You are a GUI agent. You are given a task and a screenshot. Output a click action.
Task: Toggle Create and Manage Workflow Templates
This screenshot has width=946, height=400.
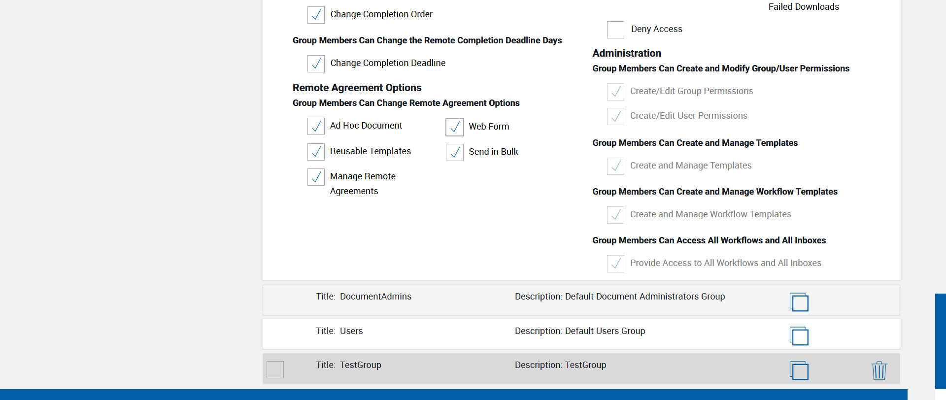[x=615, y=215]
